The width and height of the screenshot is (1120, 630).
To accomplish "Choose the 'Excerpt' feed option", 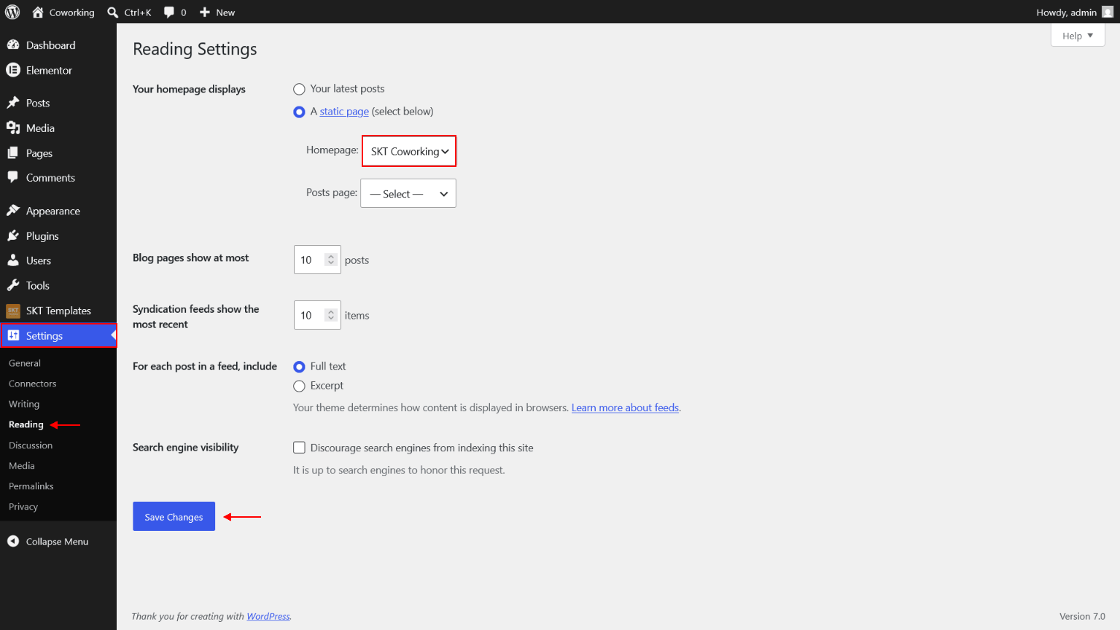I will (x=299, y=386).
